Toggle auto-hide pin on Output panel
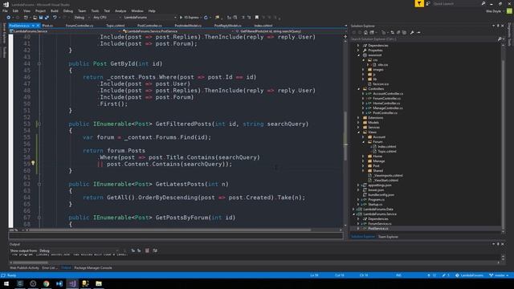This screenshot has height=289, width=514. click(x=498, y=244)
